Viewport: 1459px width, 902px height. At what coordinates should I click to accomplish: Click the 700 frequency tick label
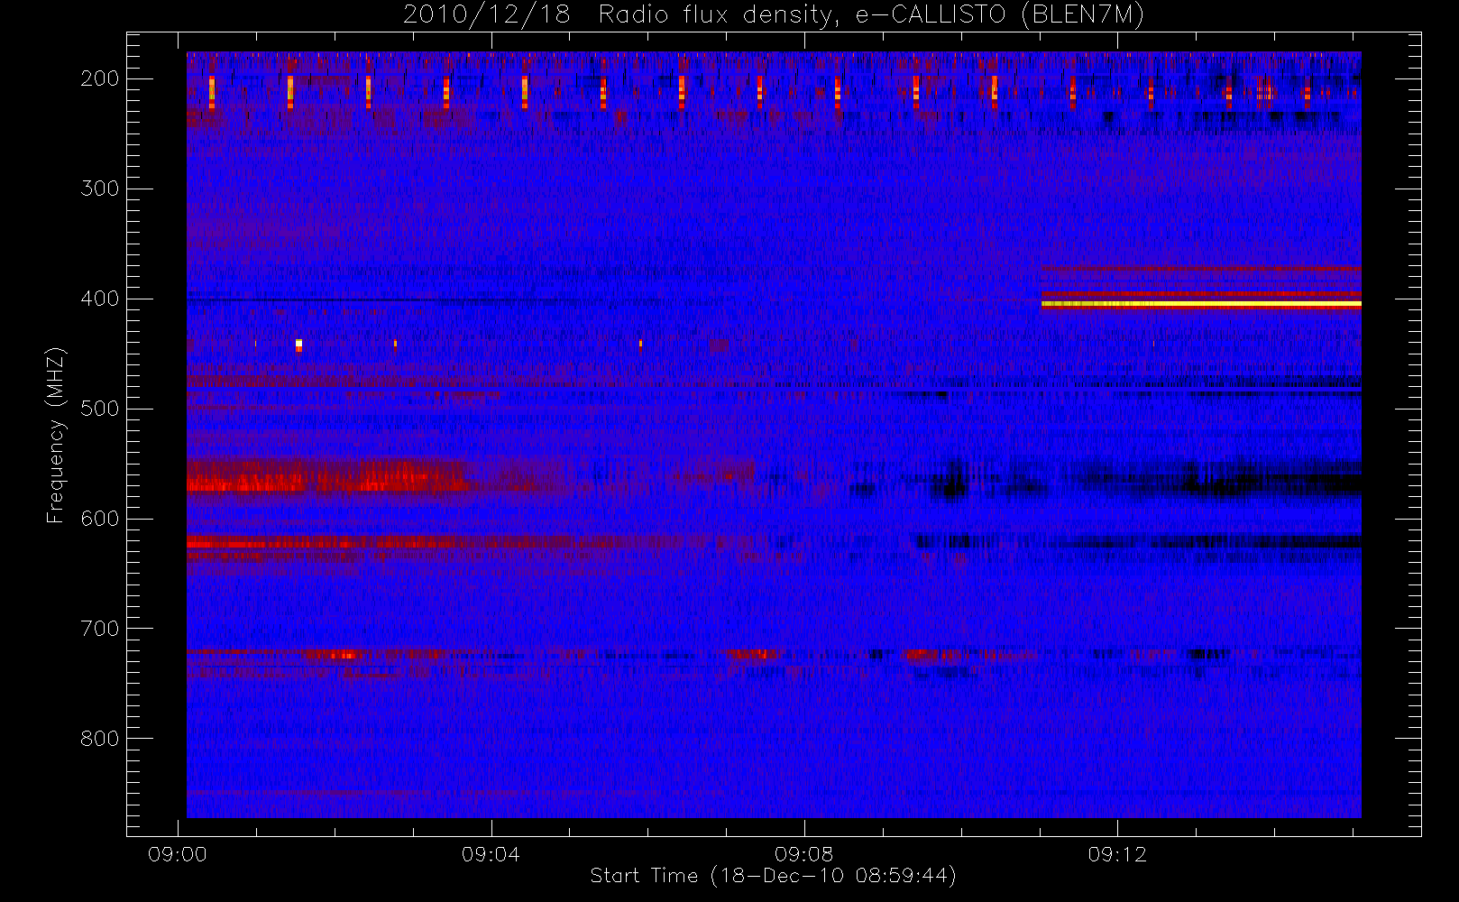pos(100,629)
